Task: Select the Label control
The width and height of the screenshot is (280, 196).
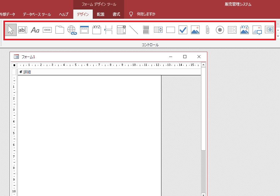Action: 35,30
